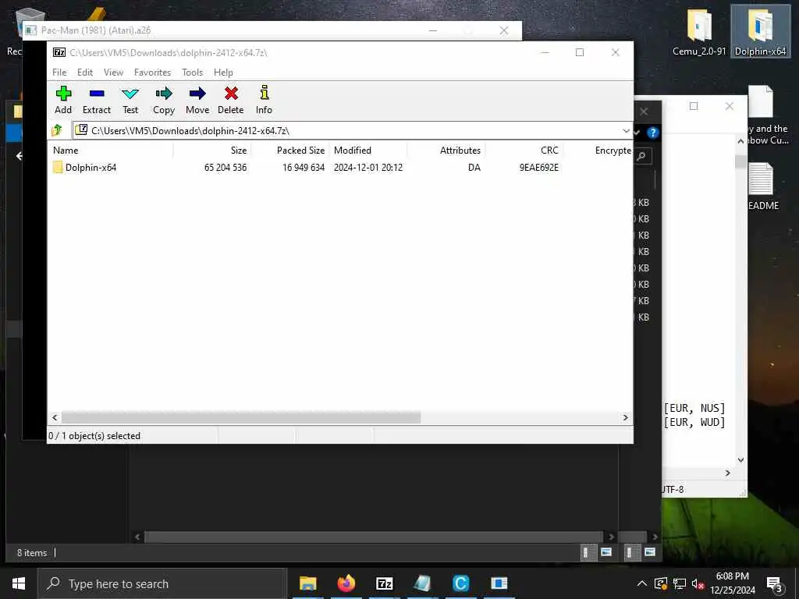Click the 7-Zip scroll left arrow
The height and width of the screenshot is (599, 799).
pyautogui.click(x=55, y=418)
